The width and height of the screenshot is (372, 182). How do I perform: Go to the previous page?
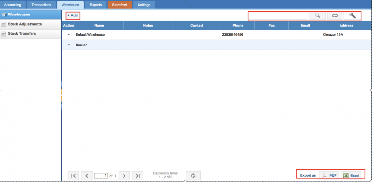pos(87,176)
